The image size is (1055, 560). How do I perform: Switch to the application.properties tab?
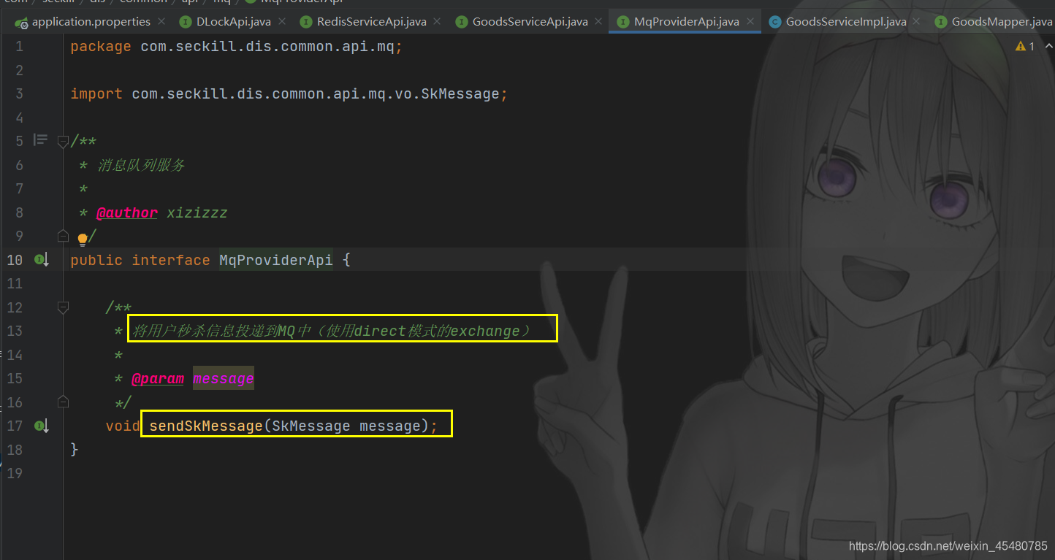point(91,22)
